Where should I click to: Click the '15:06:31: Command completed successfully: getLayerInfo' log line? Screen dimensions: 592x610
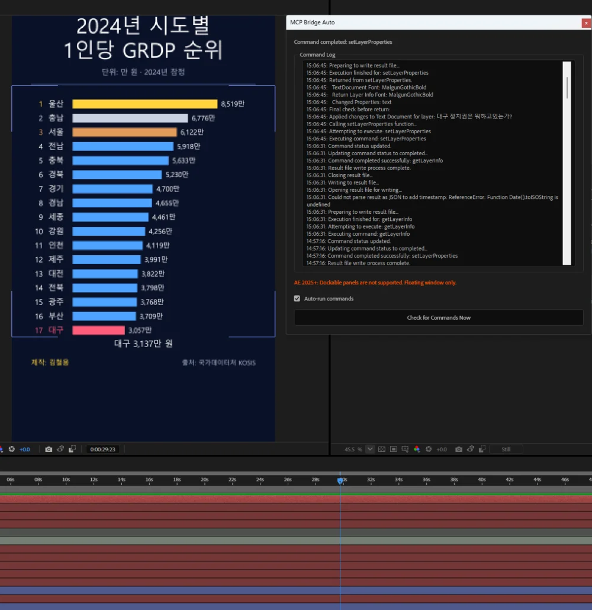tap(375, 160)
